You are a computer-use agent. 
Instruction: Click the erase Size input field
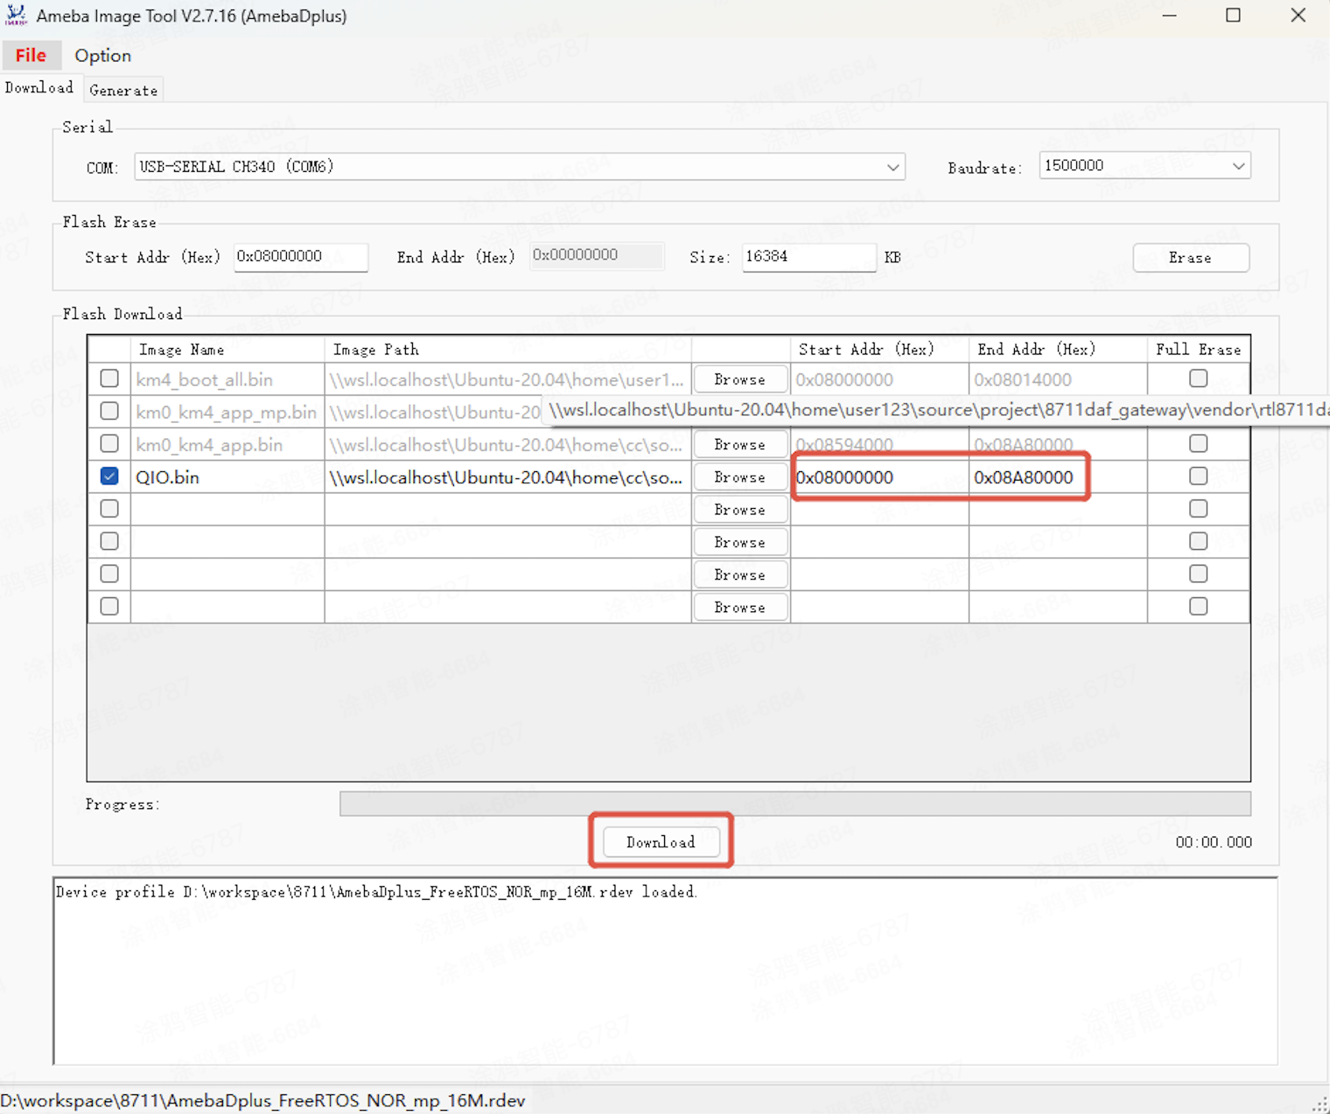[808, 257]
